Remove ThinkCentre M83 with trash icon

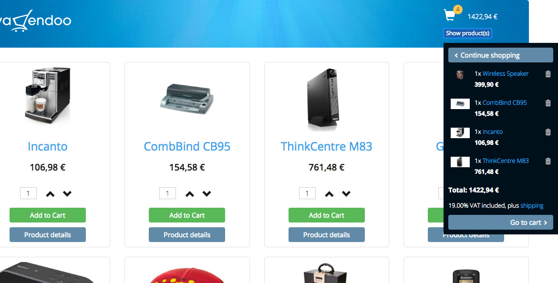548,161
